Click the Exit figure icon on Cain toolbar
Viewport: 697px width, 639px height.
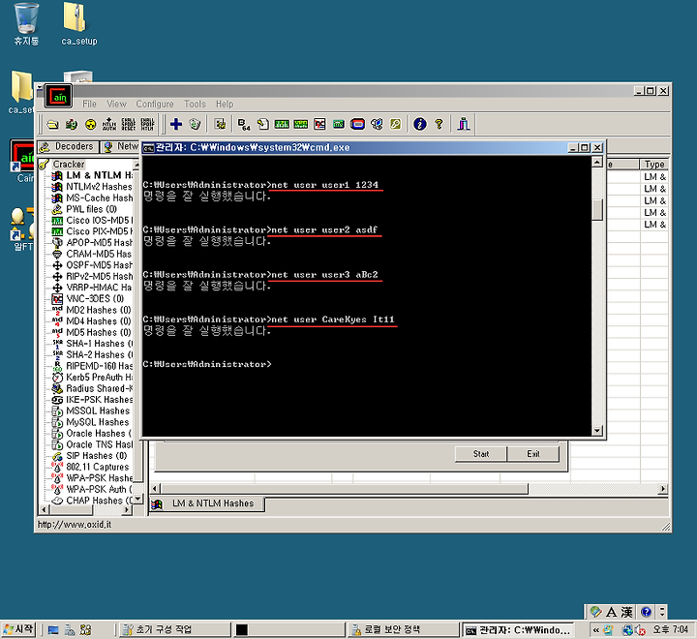(464, 124)
